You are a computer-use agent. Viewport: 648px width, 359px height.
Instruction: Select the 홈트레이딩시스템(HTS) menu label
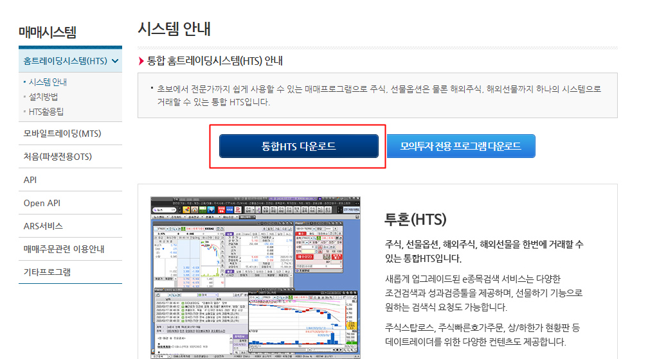pyautogui.click(x=64, y=61)
